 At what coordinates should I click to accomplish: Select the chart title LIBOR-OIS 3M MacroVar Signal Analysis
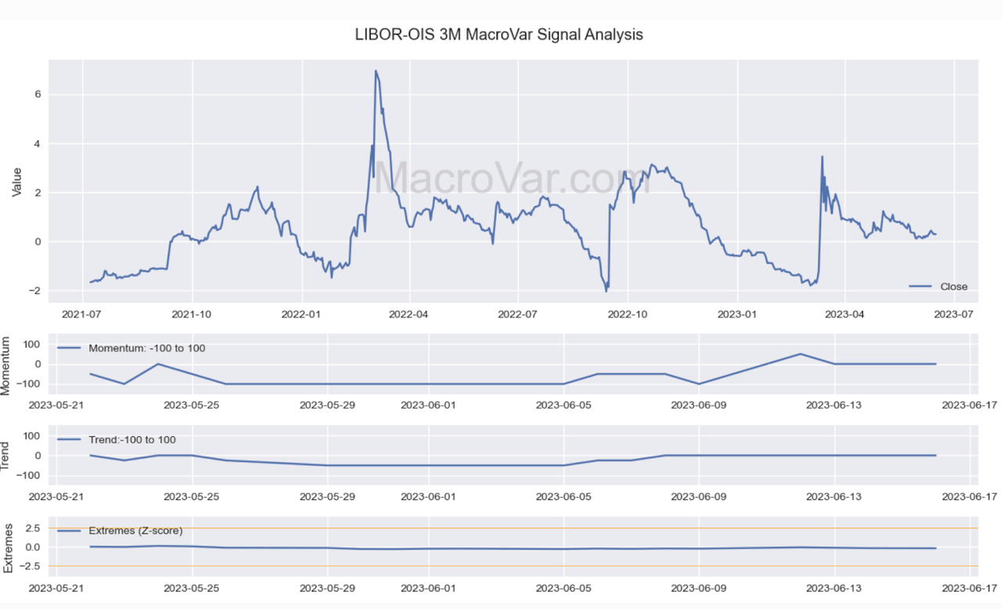pos(499,34)
